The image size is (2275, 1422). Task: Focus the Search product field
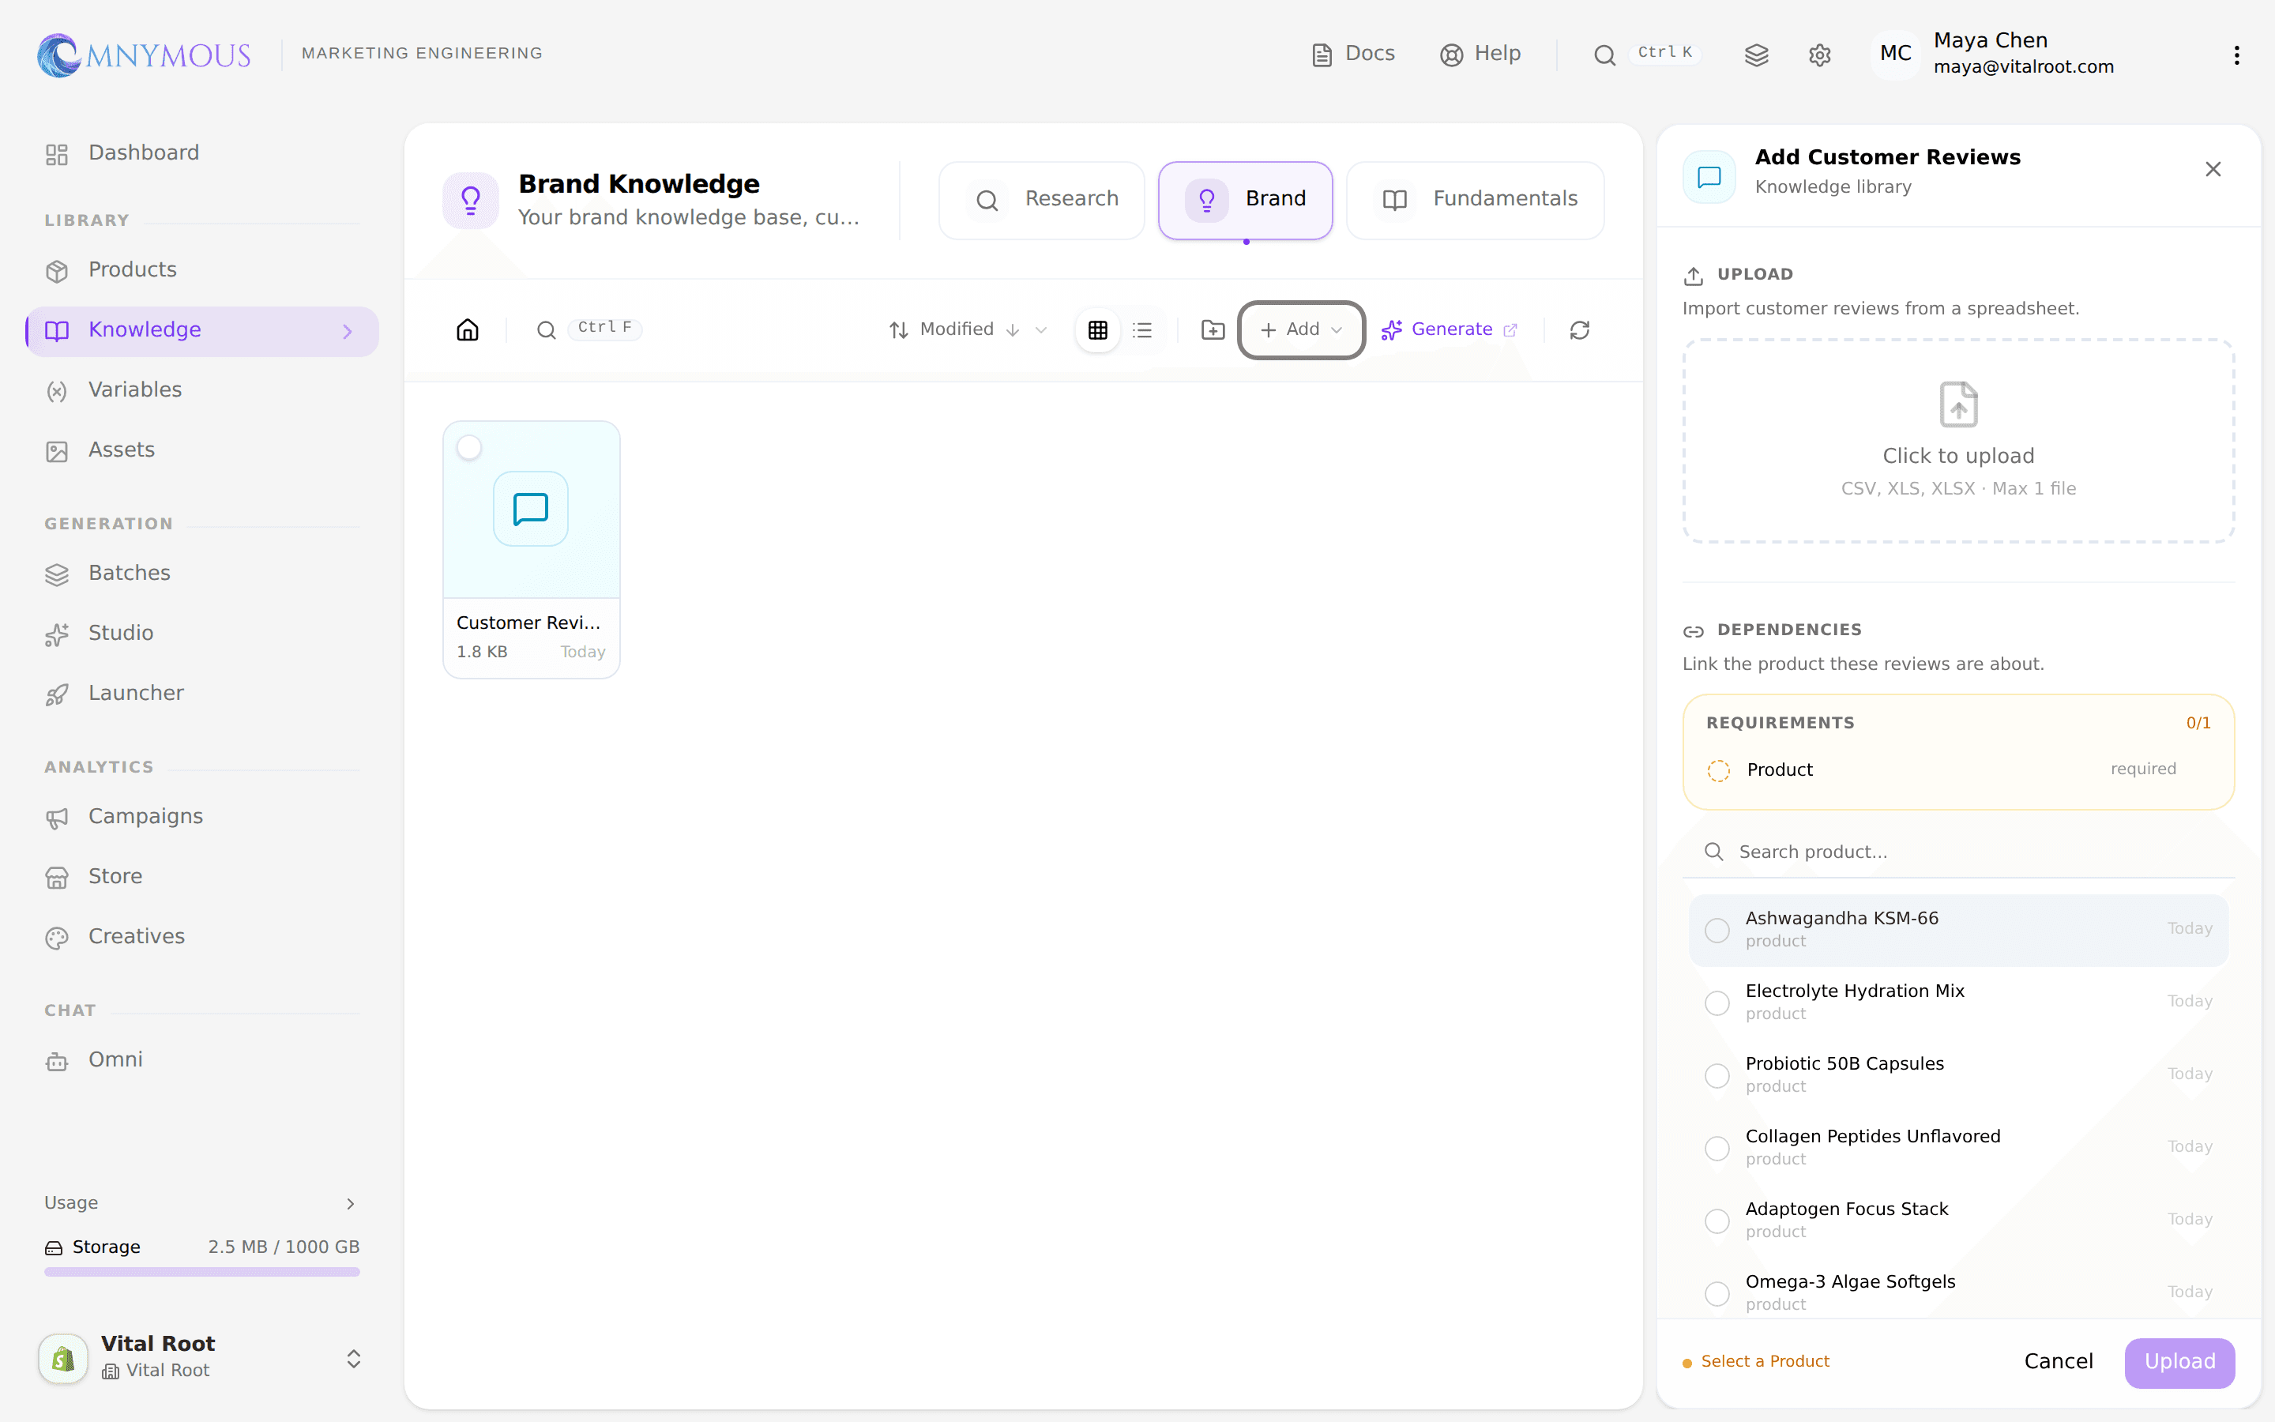1958,852
